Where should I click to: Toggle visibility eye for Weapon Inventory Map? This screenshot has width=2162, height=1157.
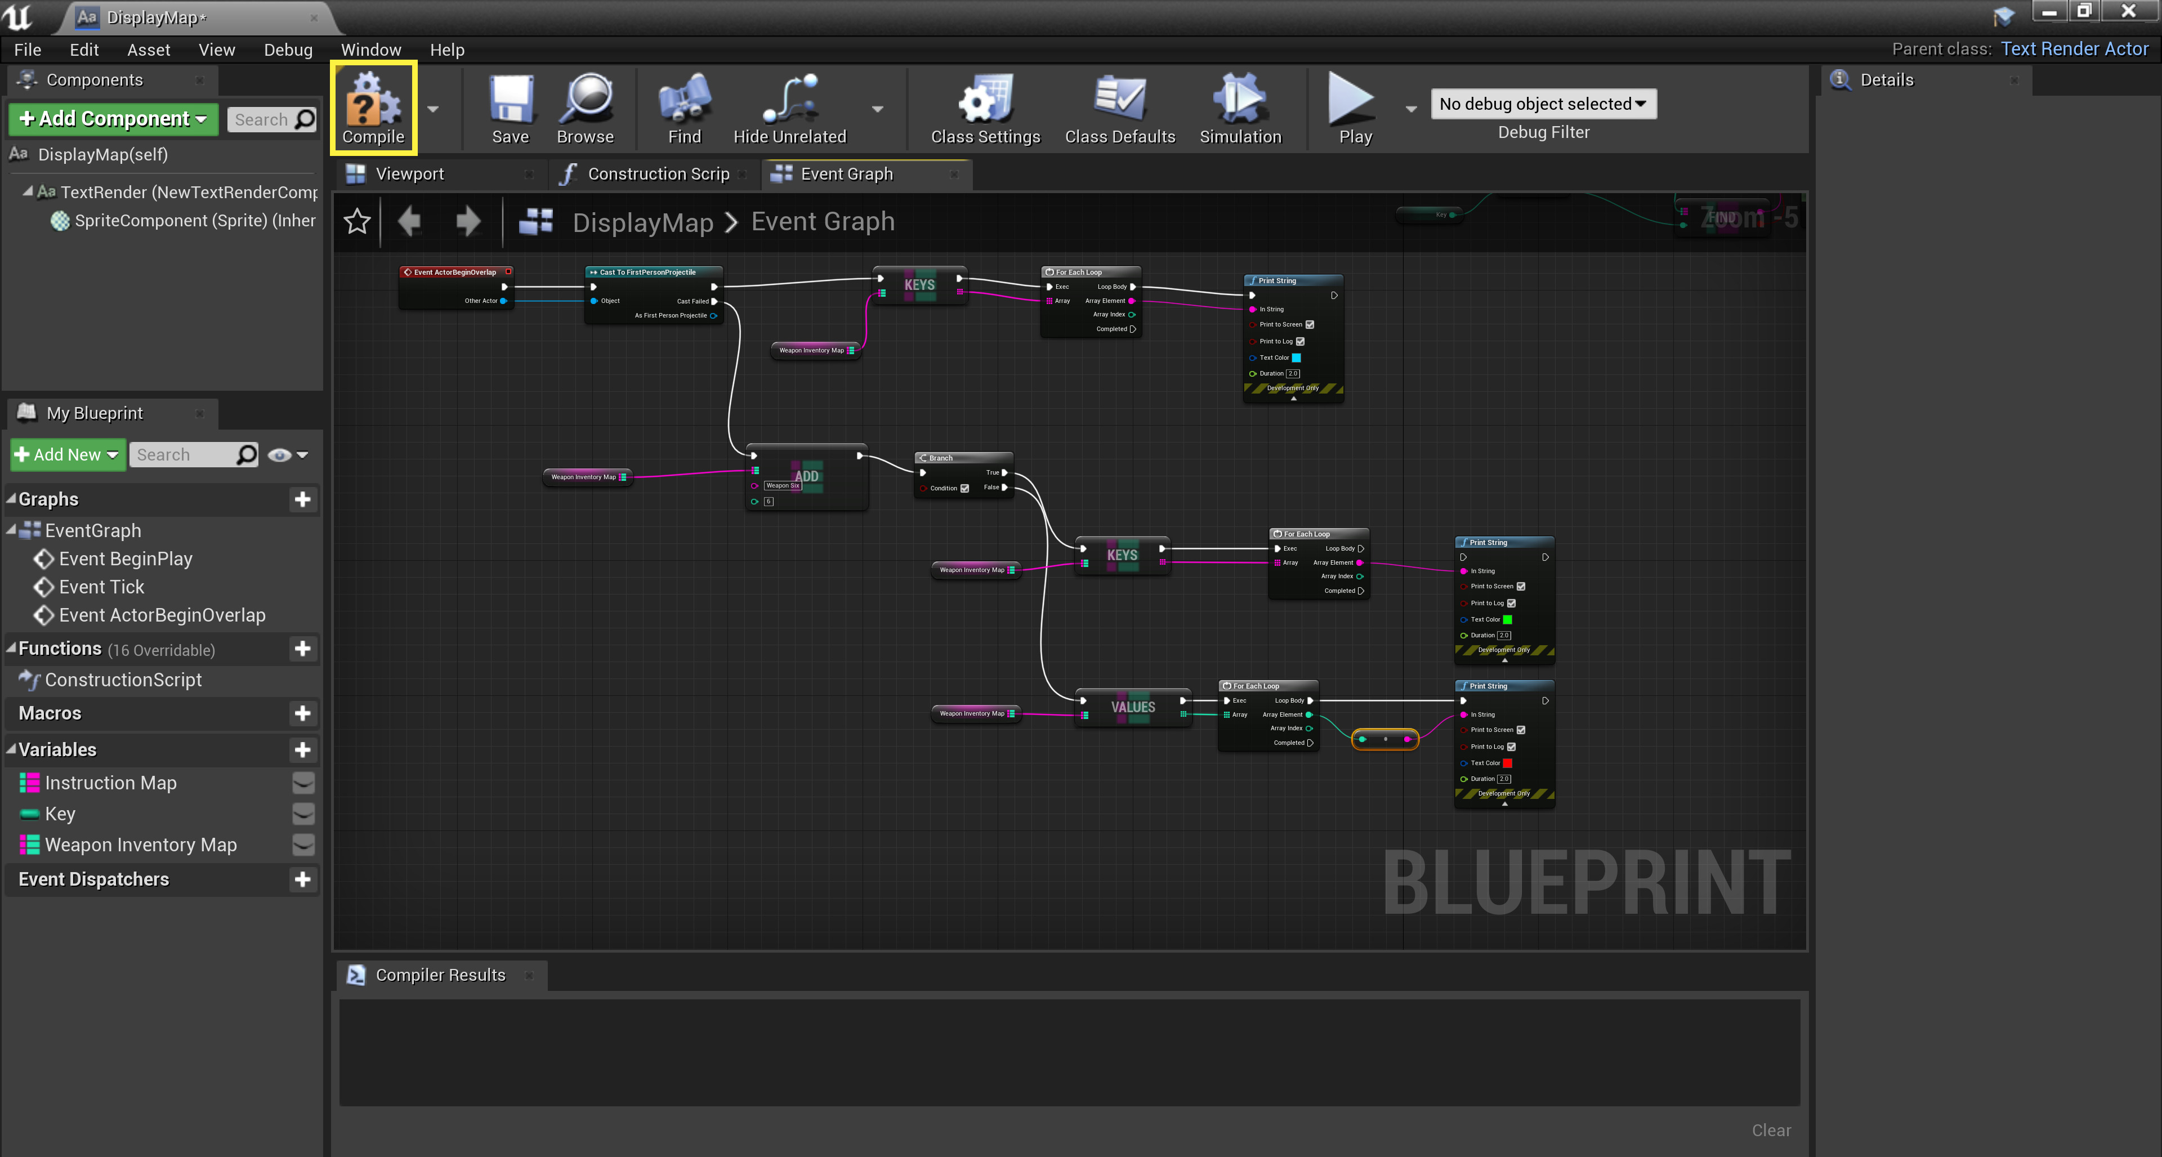click(303, 845)
